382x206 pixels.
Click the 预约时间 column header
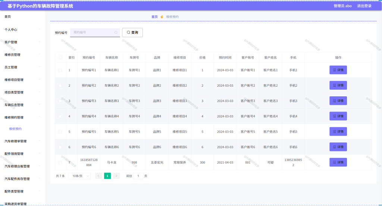pyautogui.click(x=225, y=58)
